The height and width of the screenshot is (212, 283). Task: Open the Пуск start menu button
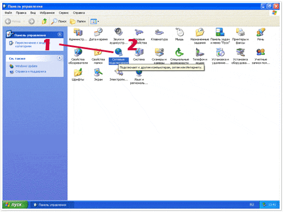15,205
